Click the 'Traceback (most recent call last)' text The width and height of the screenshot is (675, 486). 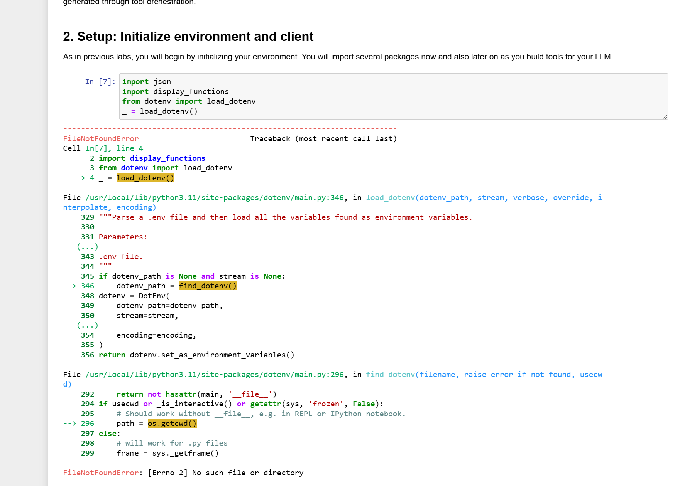323,139
